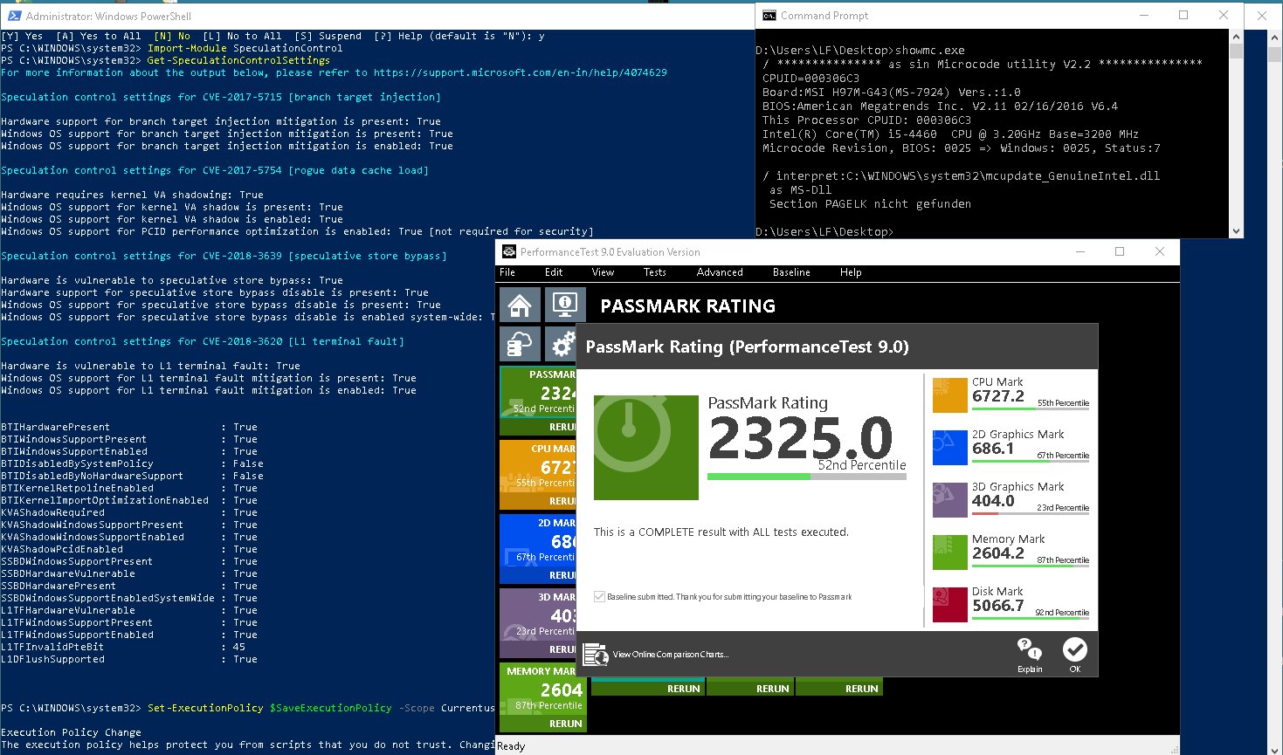Click the Command Prompt scrollbar down arrow
This screenshot has width=1283, height=755.
1236,231
